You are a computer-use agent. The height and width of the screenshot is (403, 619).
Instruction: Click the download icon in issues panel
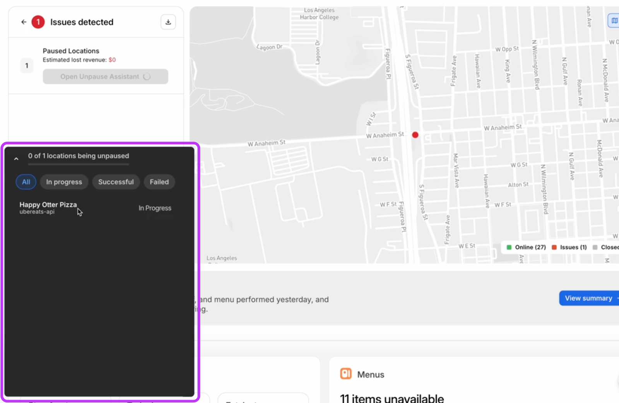pyautogui.click(x=168, y=22)
